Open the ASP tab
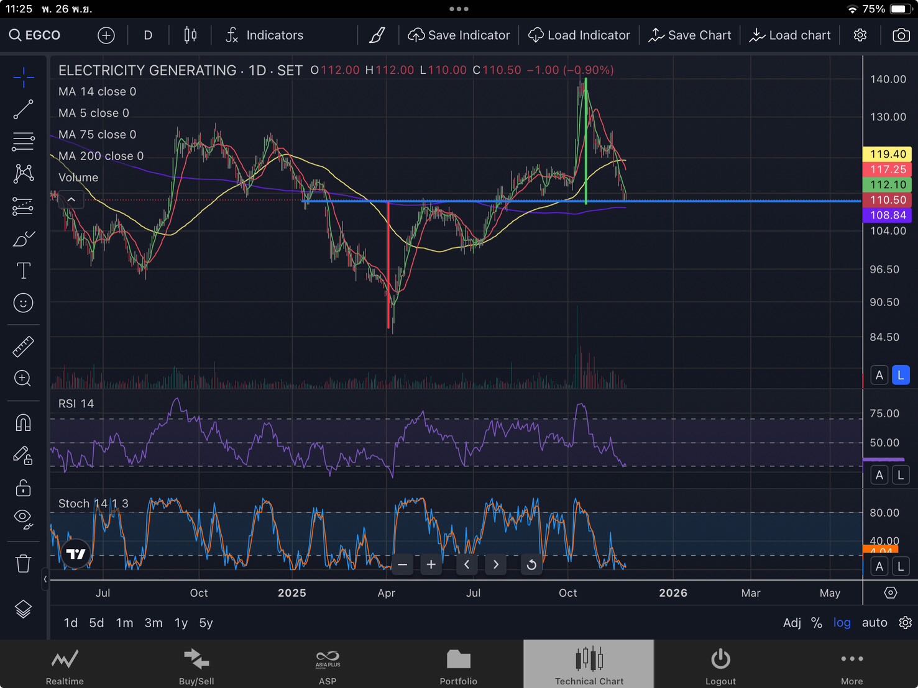This screenshot has height=688, width=918. point(328,664)
